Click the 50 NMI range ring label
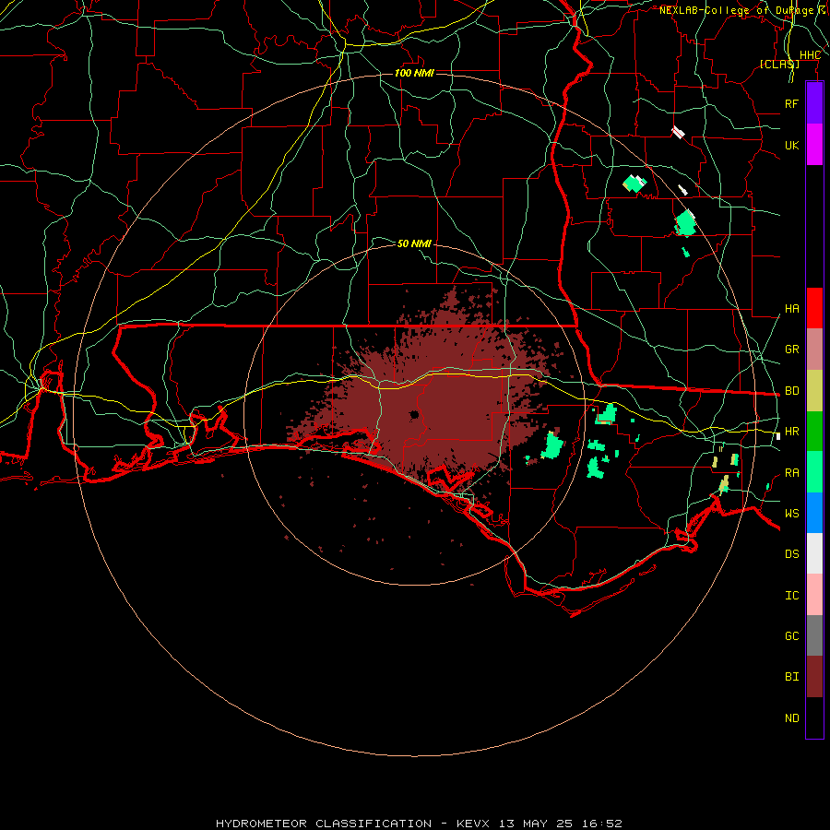 (x=414, y=243)
